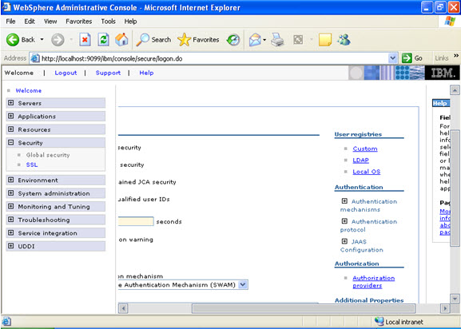The width and height of the screenshot is (461, 329).
Task: Open Search with the magnifier icon
Action: coord(142,40)
